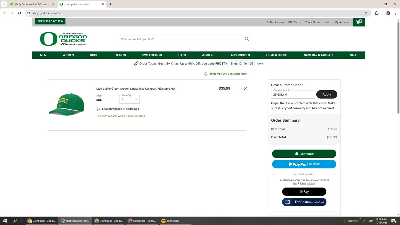This screenshot has width=400, height=225.
Task: Open the Quantity dropdown
Action: (129, 99)
